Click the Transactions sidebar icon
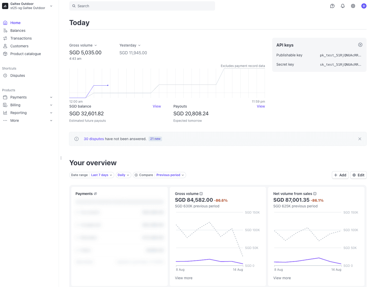Image resolution: width=374 pixels, height=287 pixels. (x=5, y=38)
